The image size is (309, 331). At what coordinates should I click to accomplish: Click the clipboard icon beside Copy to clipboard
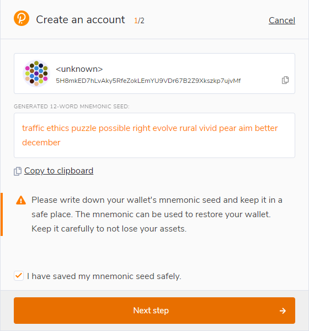[18, 171]
